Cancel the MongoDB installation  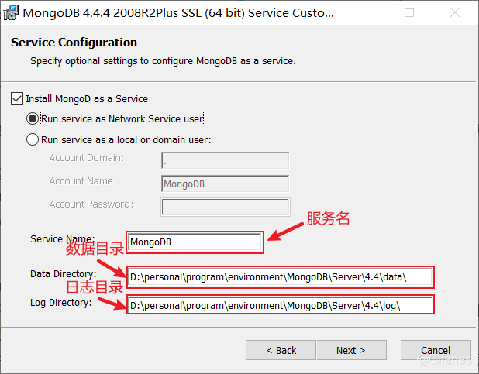click(436, 350)
